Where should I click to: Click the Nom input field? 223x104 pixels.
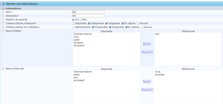(88, 12)
